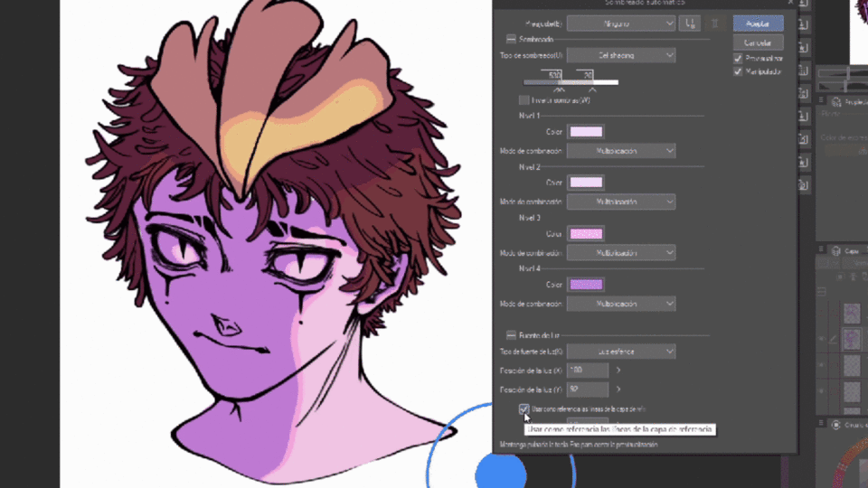
Task: Open the Nivel 2 color swatch
Action: [x=586, y=183]
